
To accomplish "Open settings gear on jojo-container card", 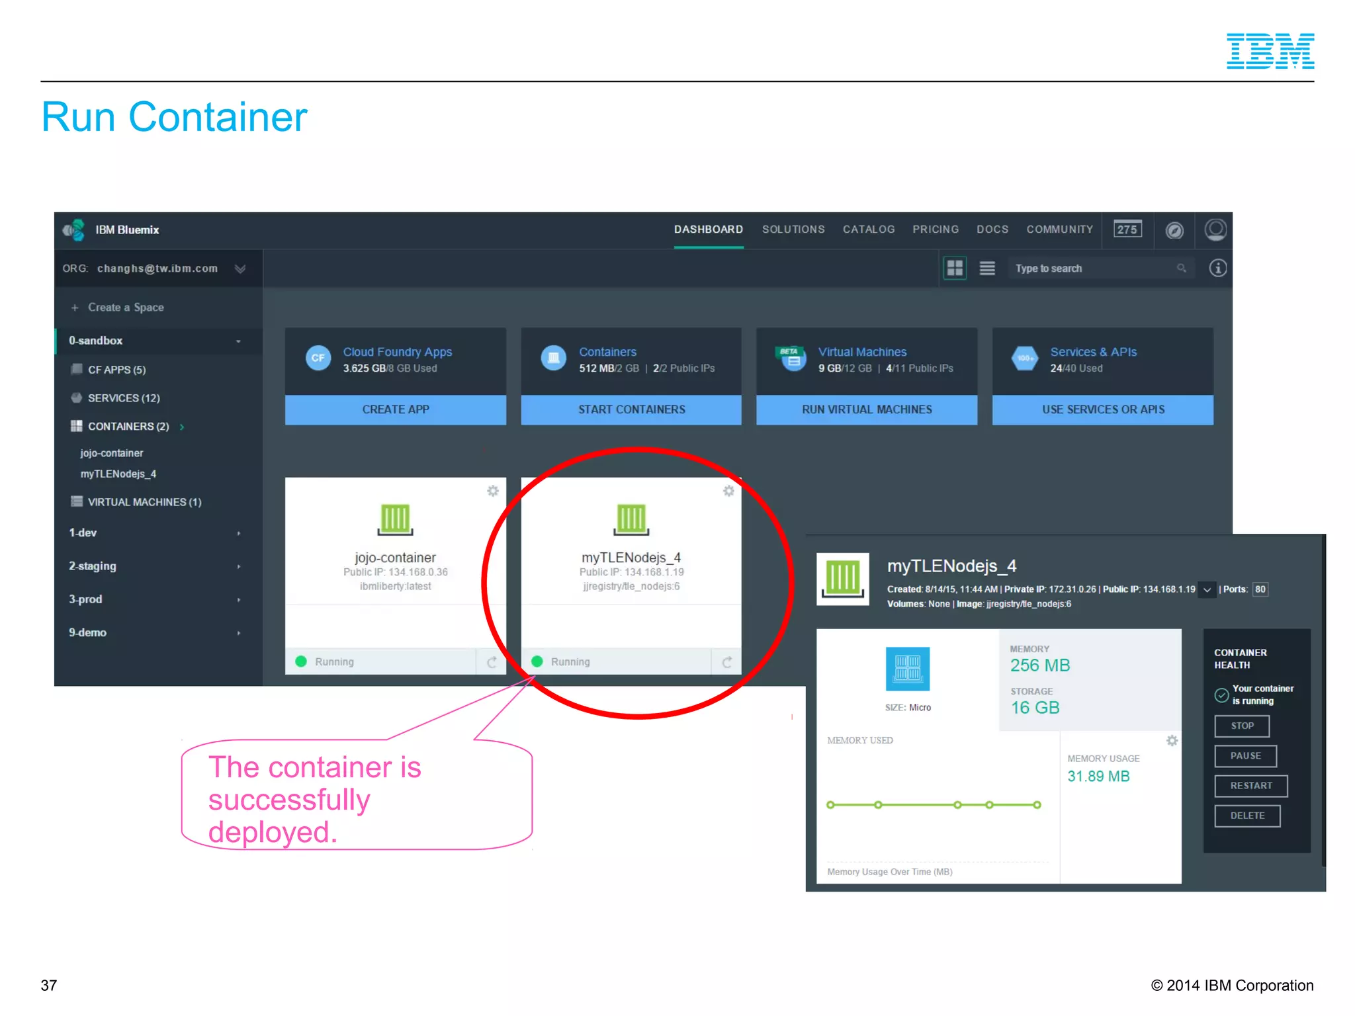I will [x=493, y=491].
